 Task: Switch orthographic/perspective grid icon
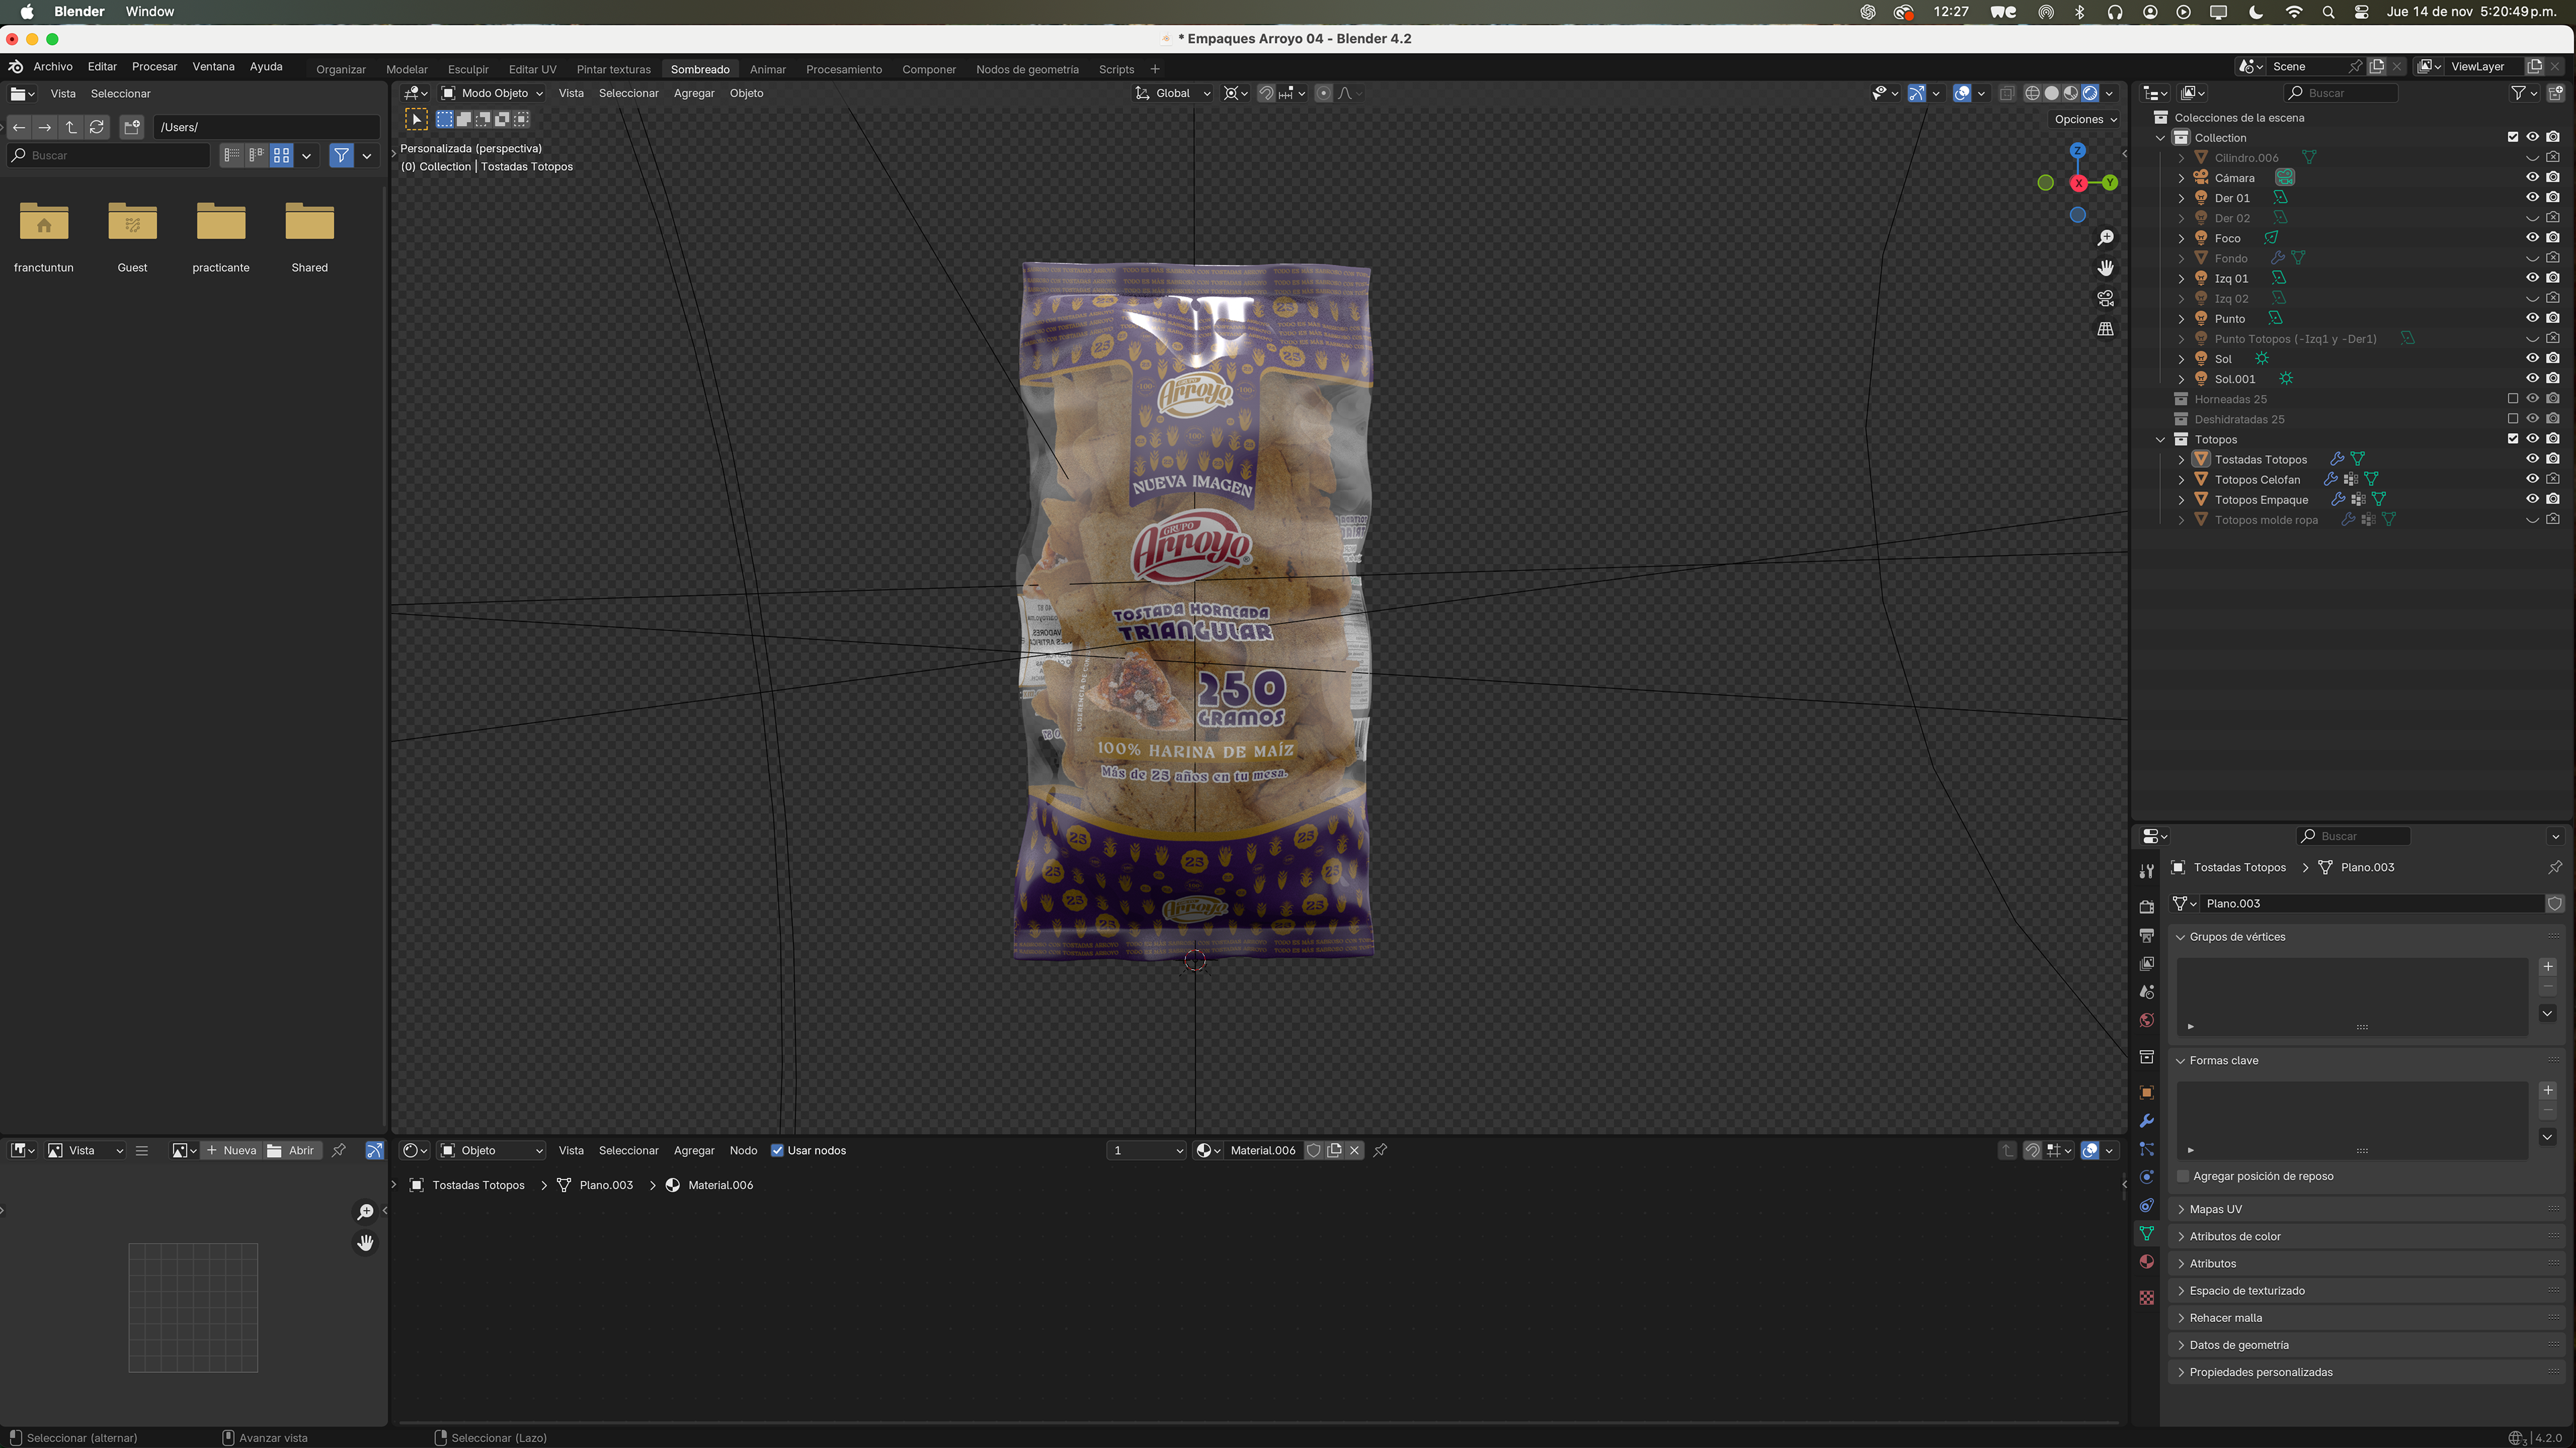2105,328
